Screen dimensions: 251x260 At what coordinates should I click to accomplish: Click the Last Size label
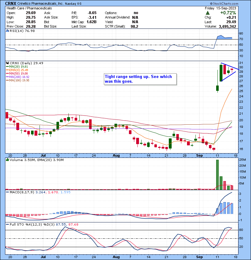pos(79,26)
